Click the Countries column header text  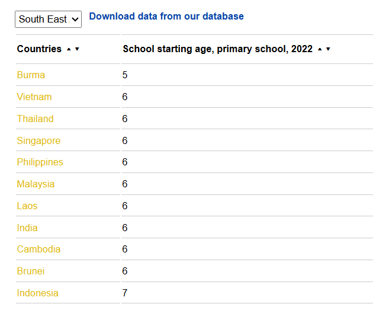39,49
